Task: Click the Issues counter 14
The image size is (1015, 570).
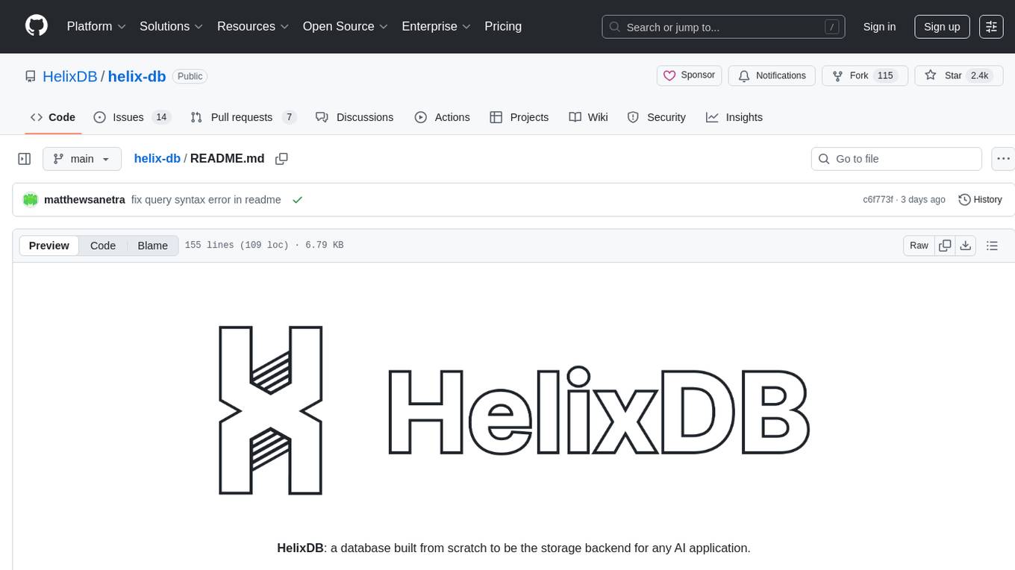Action: [x=161, y=117]
